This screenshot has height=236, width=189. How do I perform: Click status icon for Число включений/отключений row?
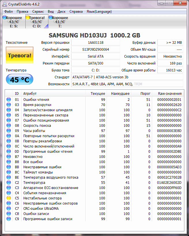pyautogui.click(x=9, y=146)
